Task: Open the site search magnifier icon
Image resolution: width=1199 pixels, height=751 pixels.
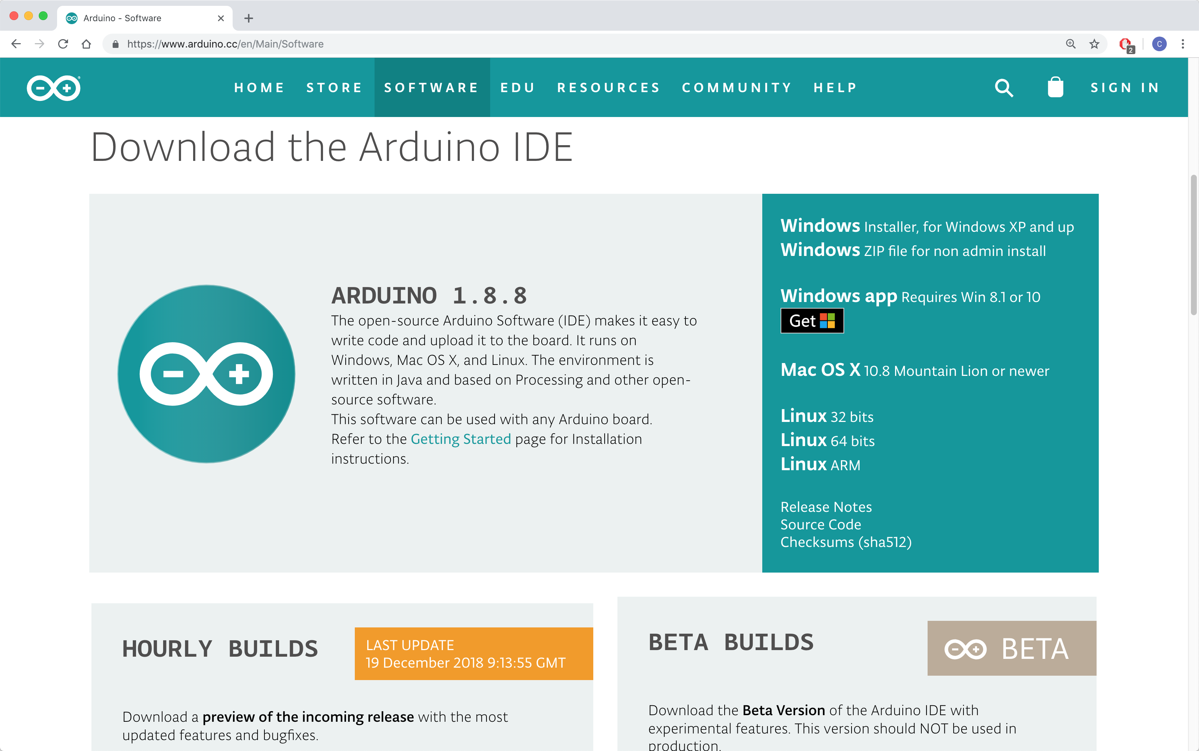Action: (x=1004, y=88)
